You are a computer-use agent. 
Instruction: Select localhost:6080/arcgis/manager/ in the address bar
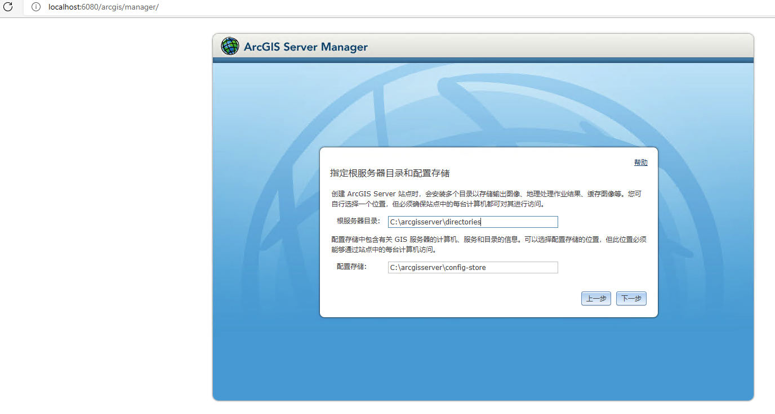(x=103, y=8)
